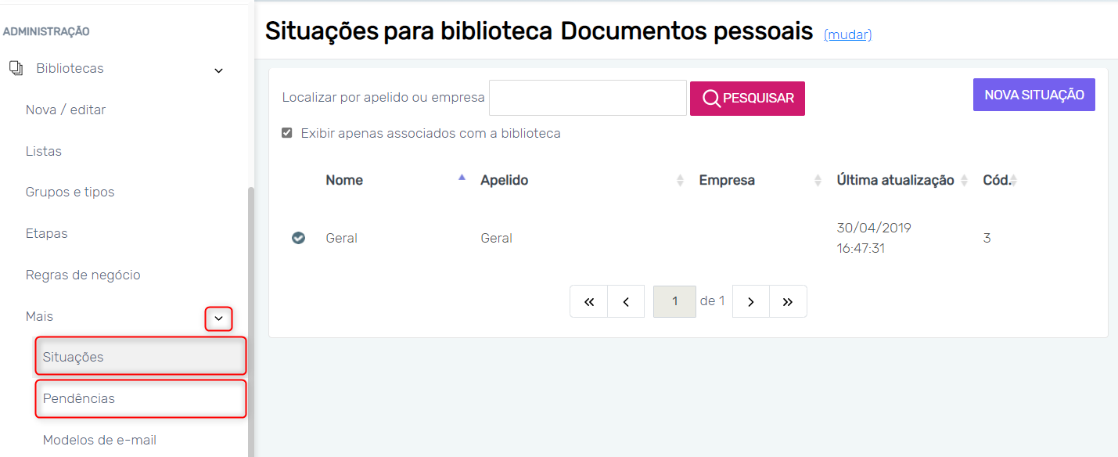The width and height of the screenshot is (1118, 457).
Task: Sort table by Nome column arrow
Action: click(462, 179)
